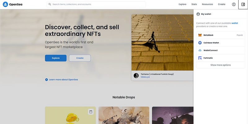The height and width of the screenshot is (124, 248).
Task: Open the blue wallet link
Action: pos(235,23)
